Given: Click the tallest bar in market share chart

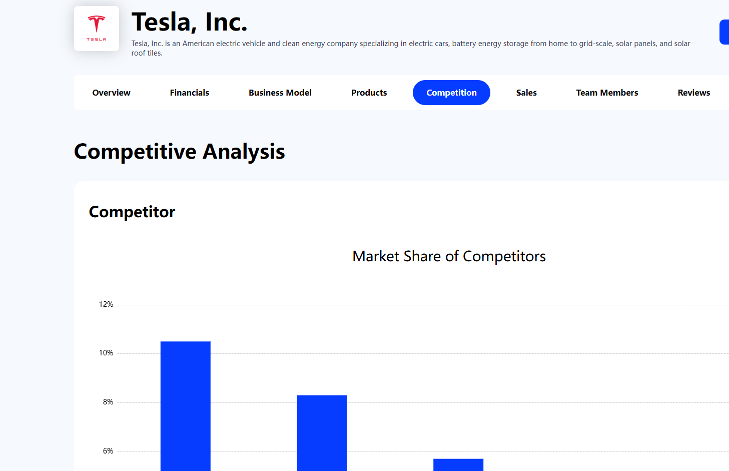Looking at the screenshot, I should click(186, 406).
